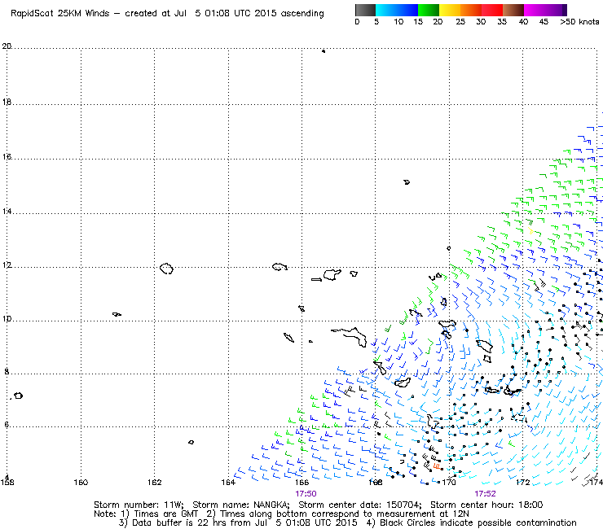Click the latitude label '6' on left axis
The image size is (603, 529).
click(7, 425)
